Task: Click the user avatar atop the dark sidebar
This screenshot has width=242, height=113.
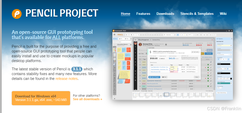Action: pyautogui.click(x=135, y=43)
